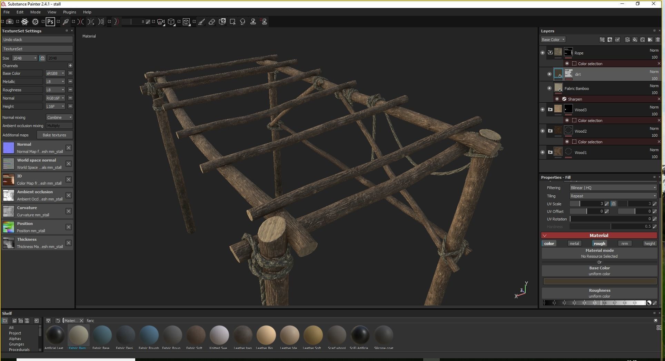
Task: Remove the Sharpen filter from Fabric Bamboo
Action: tap(659, 99)
